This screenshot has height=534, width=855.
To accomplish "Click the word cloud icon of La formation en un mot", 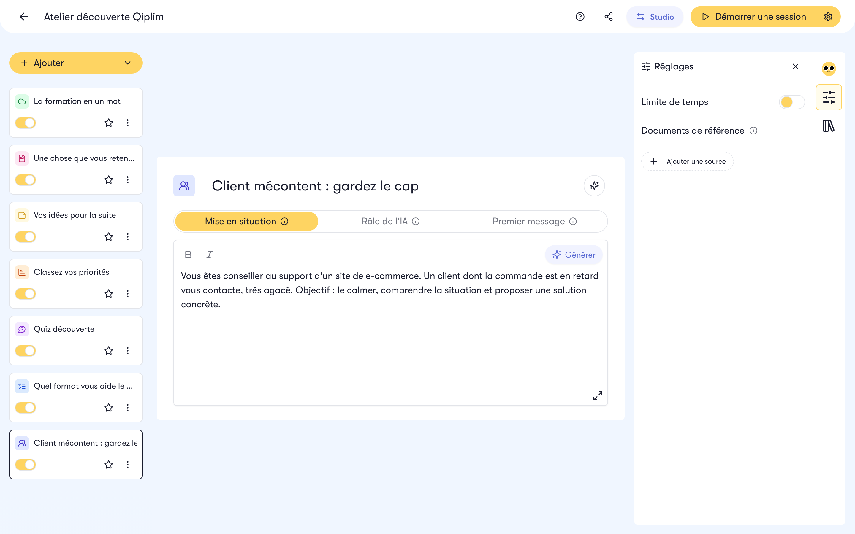I will (x=22, y=102).
